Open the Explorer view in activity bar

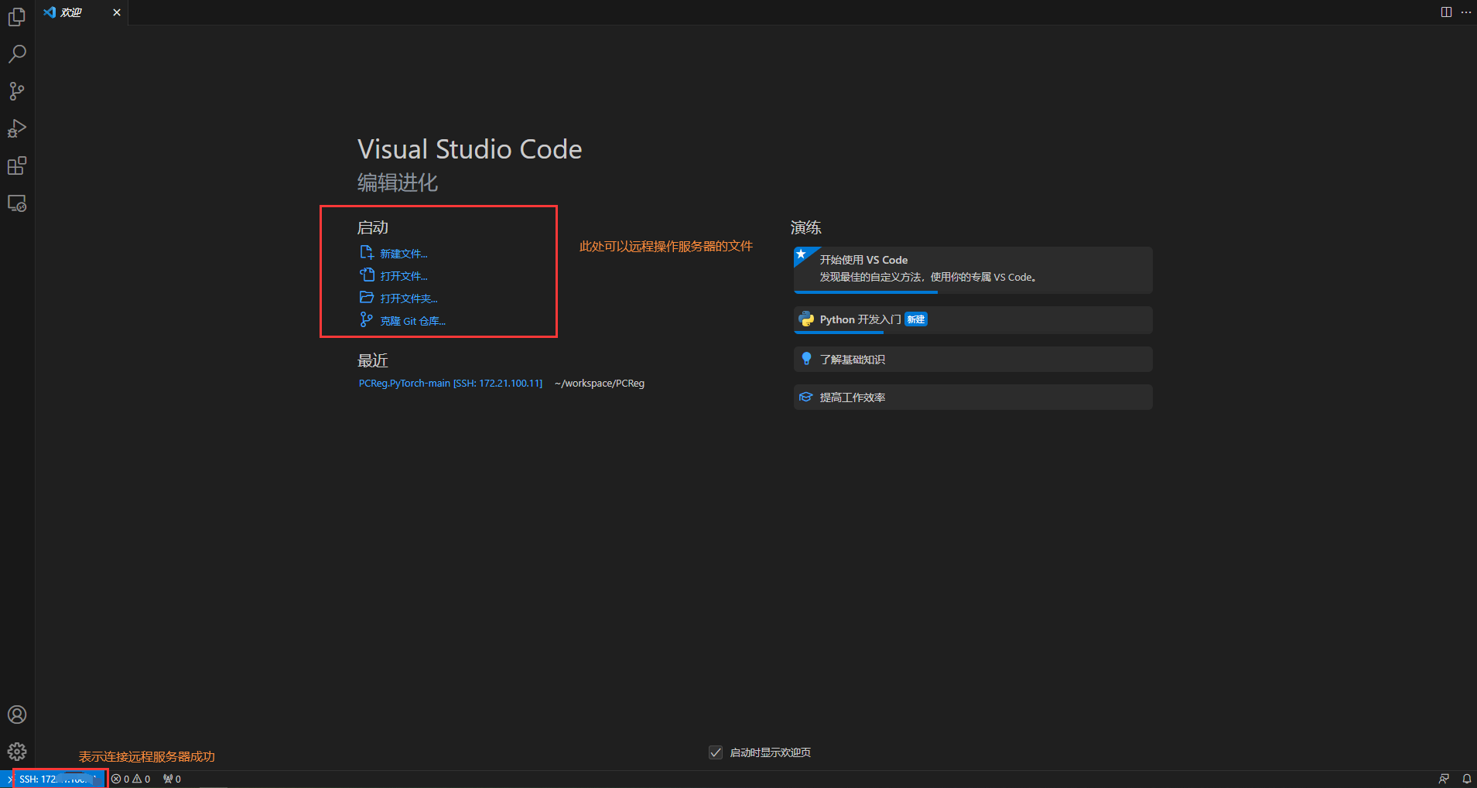[17, 16]
